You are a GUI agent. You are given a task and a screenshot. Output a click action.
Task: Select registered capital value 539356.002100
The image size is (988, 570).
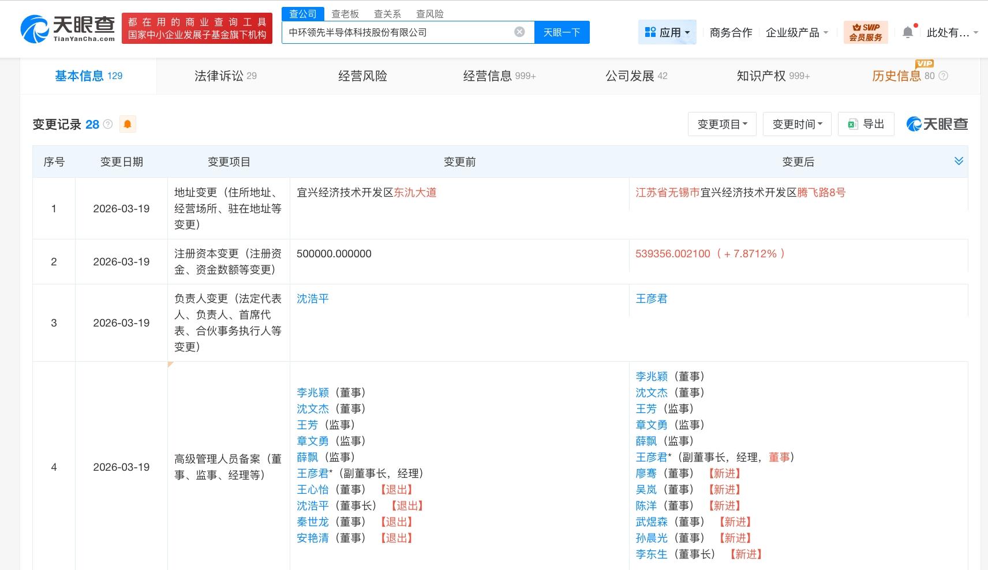[x=673, y=253]
